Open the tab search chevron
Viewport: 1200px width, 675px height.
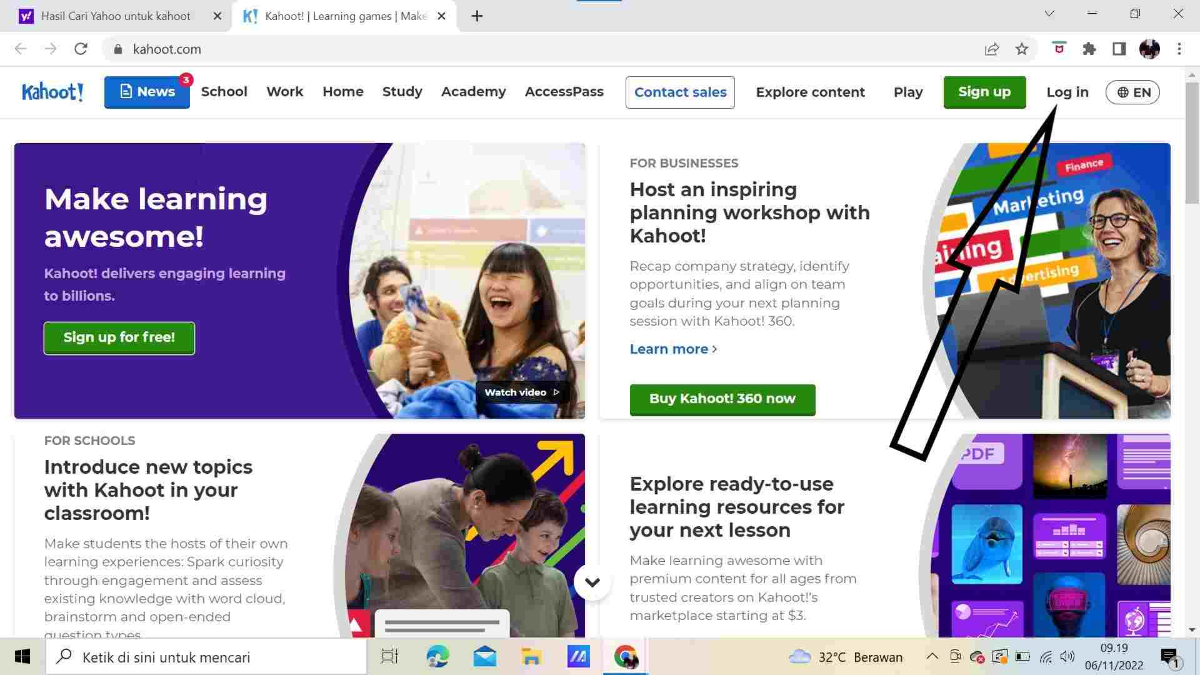point(1049,14)
